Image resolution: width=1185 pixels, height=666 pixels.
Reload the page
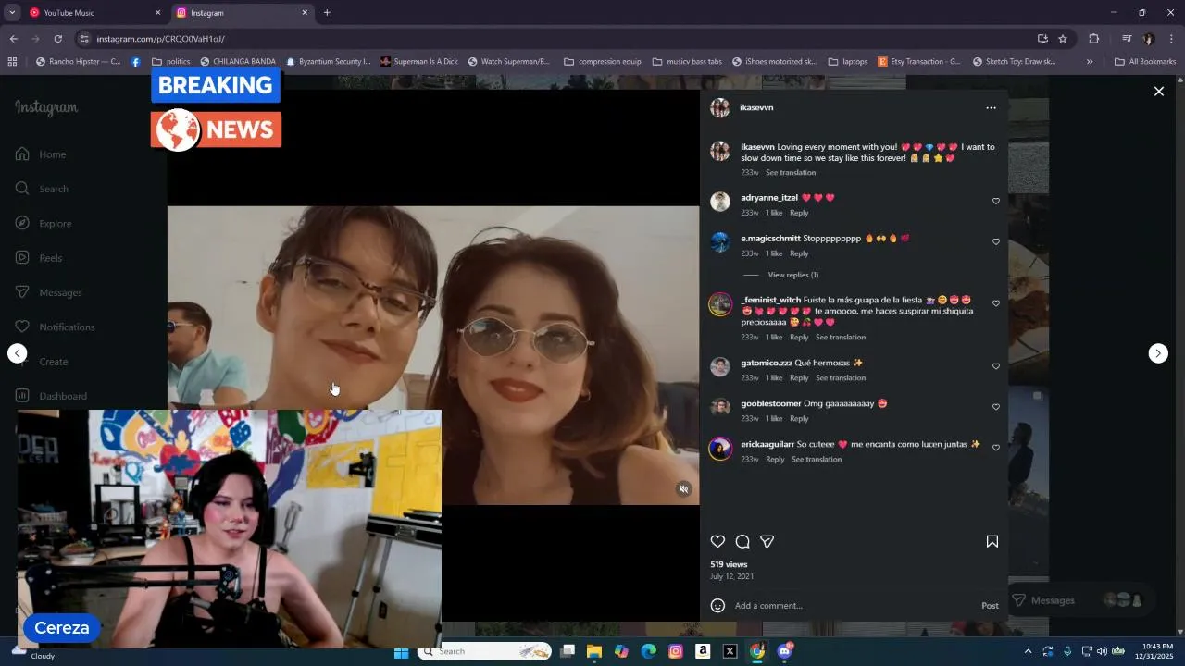pyautogui.click(x=58, y=39)
